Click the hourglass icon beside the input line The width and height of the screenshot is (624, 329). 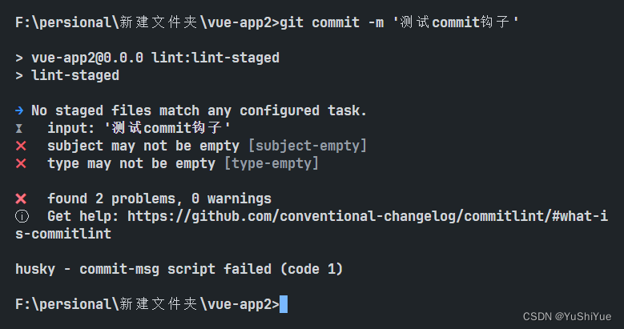(x=20, y=128)
